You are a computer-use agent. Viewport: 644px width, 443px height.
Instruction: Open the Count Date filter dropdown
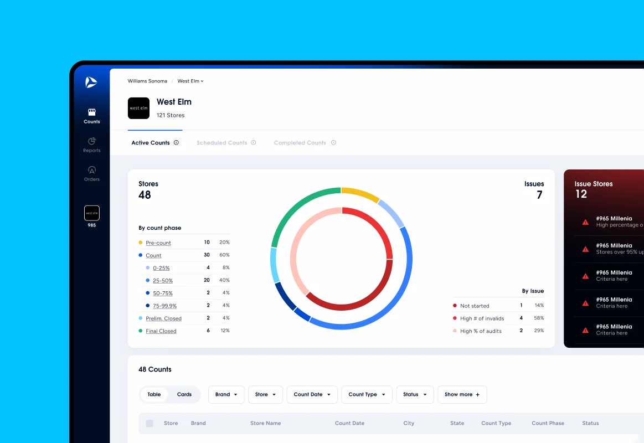312,395
